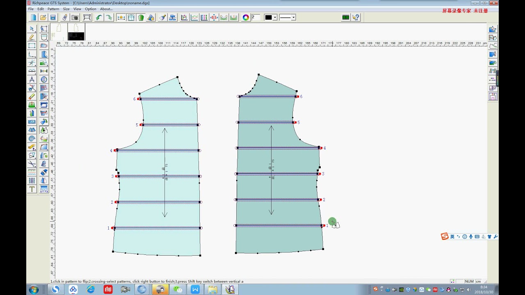Click the top right rotate pattern icon

click(x=493, y=29)
